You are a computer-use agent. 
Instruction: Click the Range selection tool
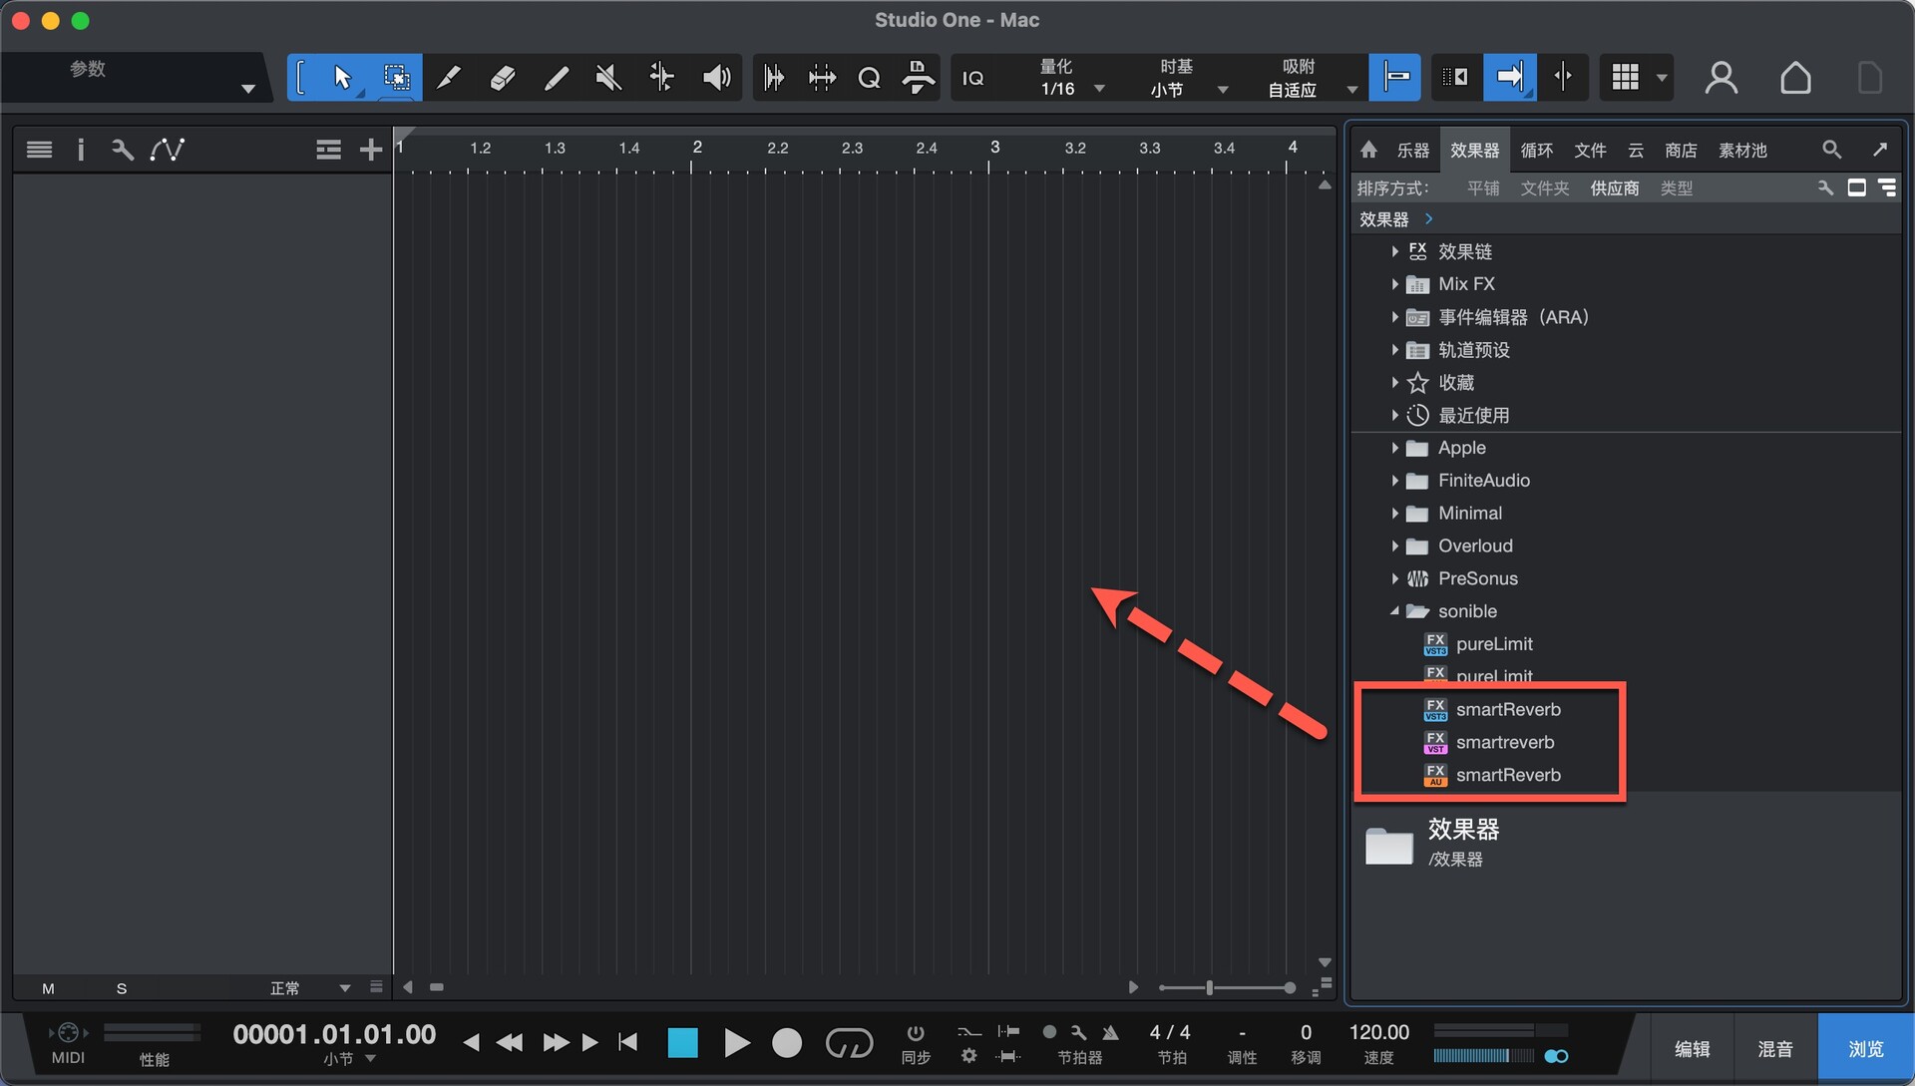pyautogui.click(x=396, y=78)
